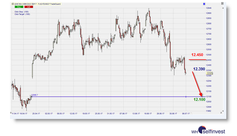Click the 25.04.17 date on time axis

[36, 114]
